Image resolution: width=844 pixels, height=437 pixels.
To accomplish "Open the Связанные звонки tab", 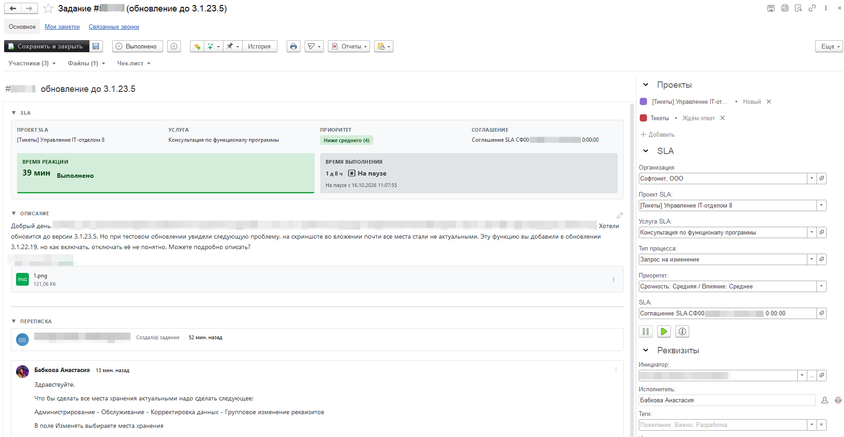I will [114, 27].
